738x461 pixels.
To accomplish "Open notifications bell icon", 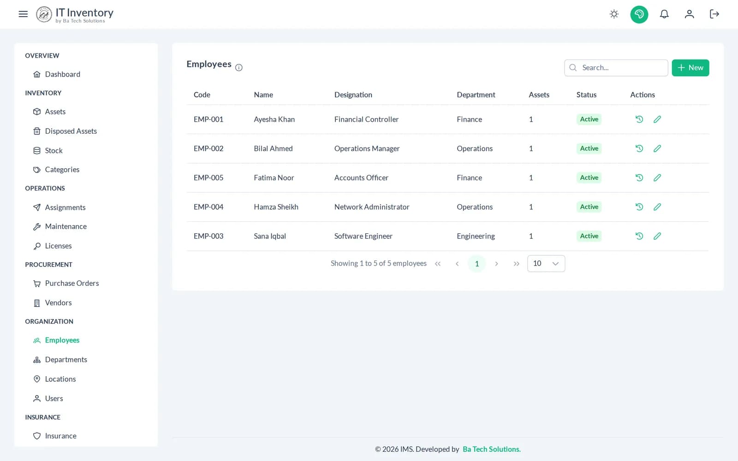I will 664,14.
